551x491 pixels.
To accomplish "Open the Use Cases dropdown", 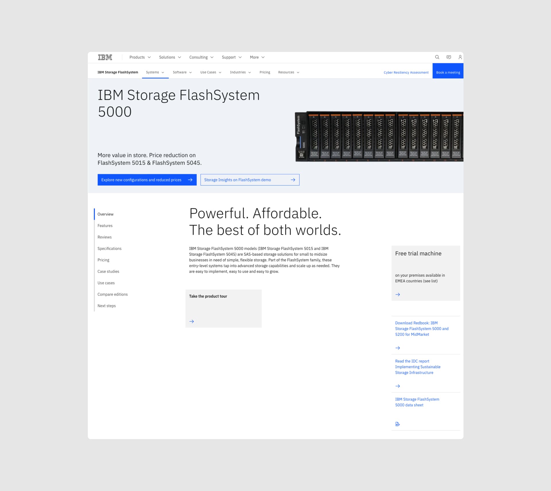I will (211, 72).
